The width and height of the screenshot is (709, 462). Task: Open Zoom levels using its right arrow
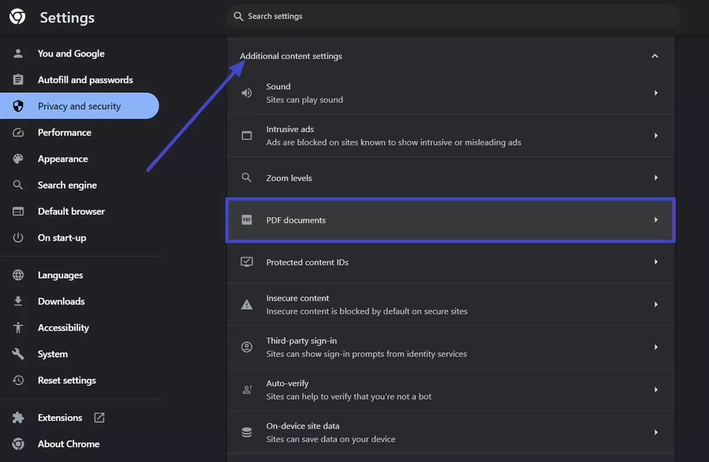click(656, 178)
